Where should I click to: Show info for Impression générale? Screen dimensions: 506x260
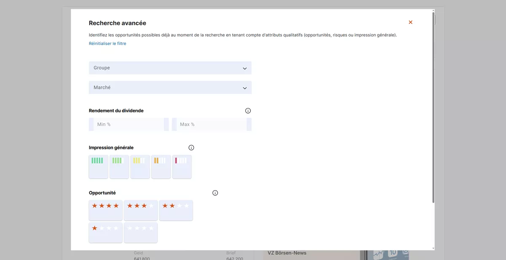tap(191, 148)
